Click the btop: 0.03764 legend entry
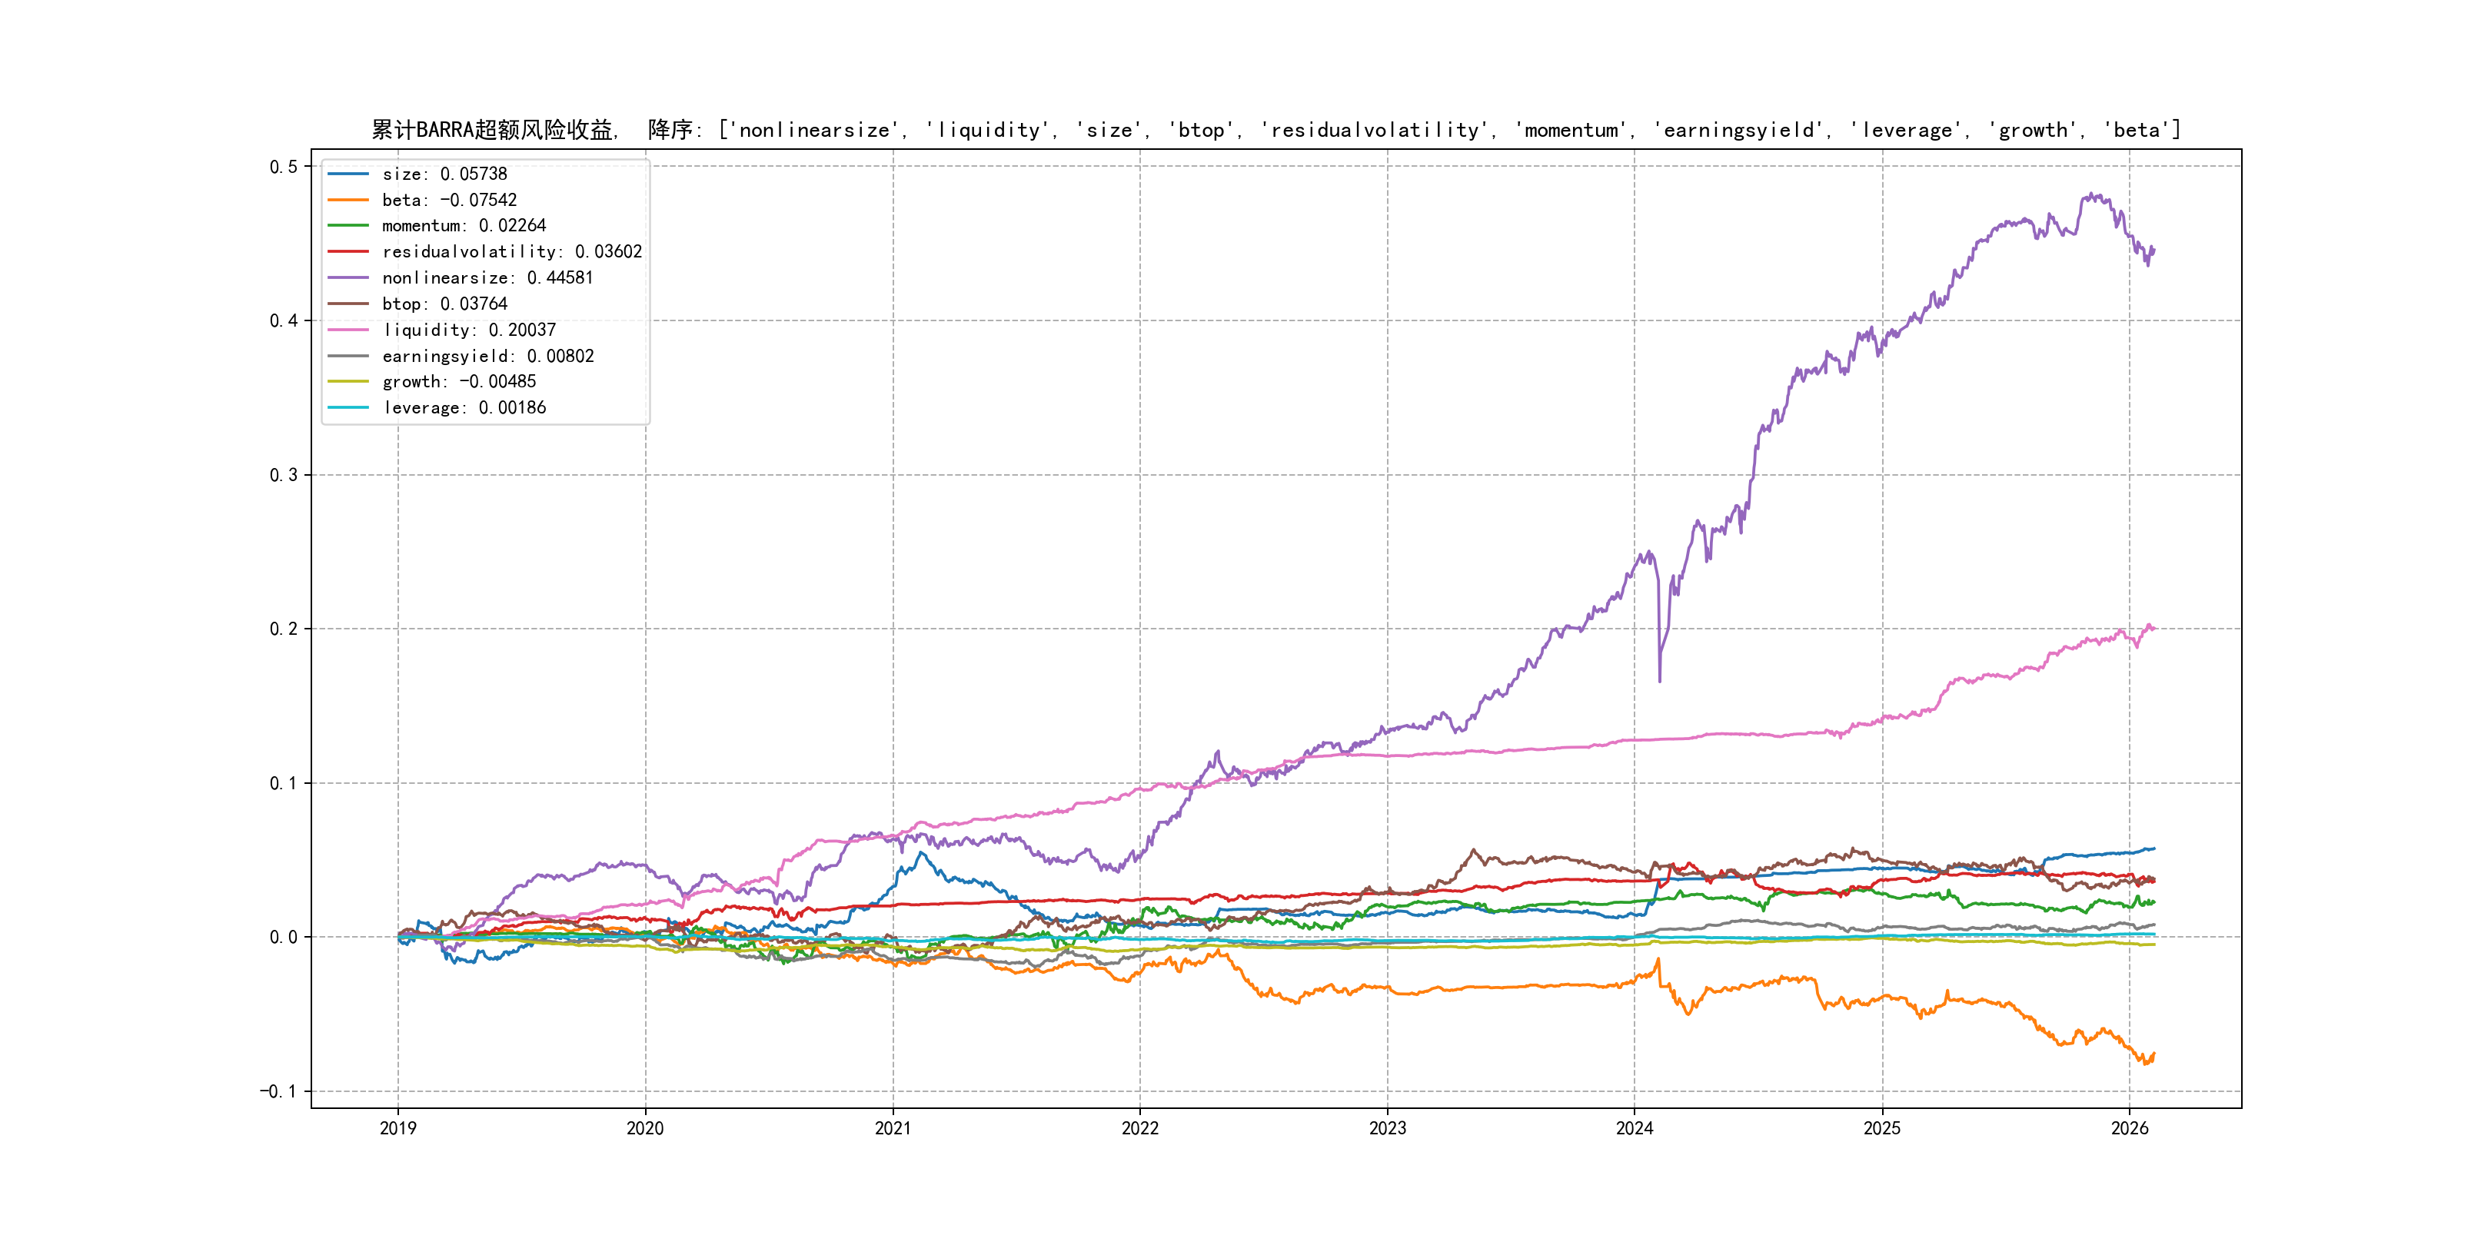The height and width of the screenshot is (1245, 2491). coord(444,304)
